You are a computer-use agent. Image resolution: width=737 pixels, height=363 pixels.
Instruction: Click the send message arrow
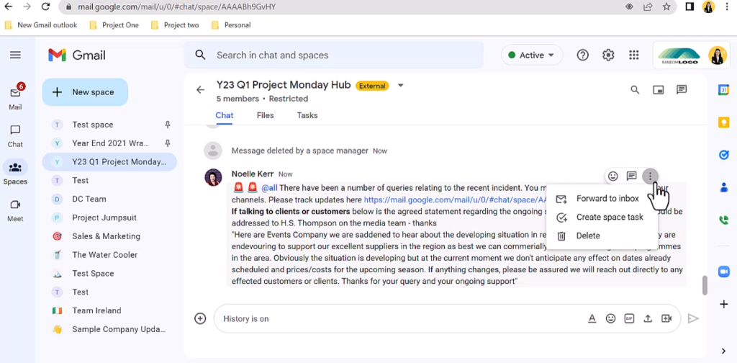pos(693,318)
